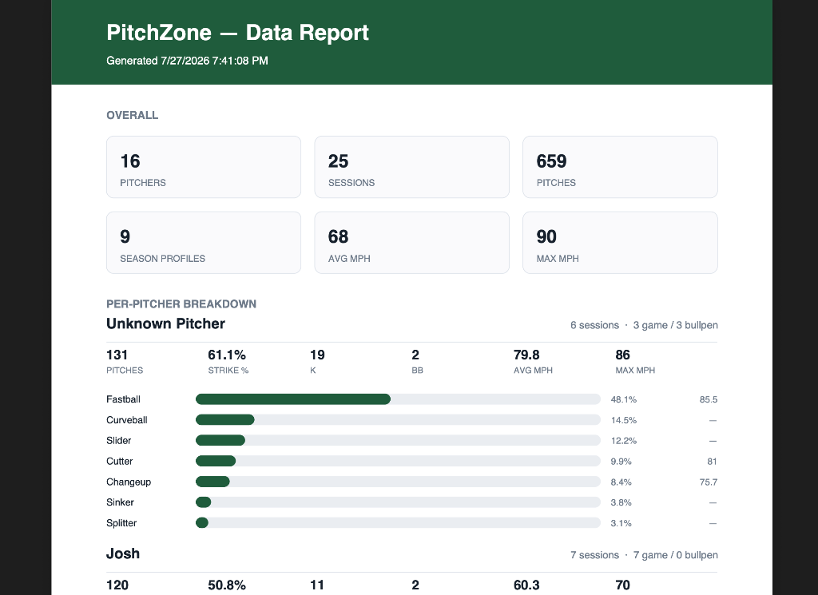Click the 81 Cutter velocity value

tap(712, 462)
